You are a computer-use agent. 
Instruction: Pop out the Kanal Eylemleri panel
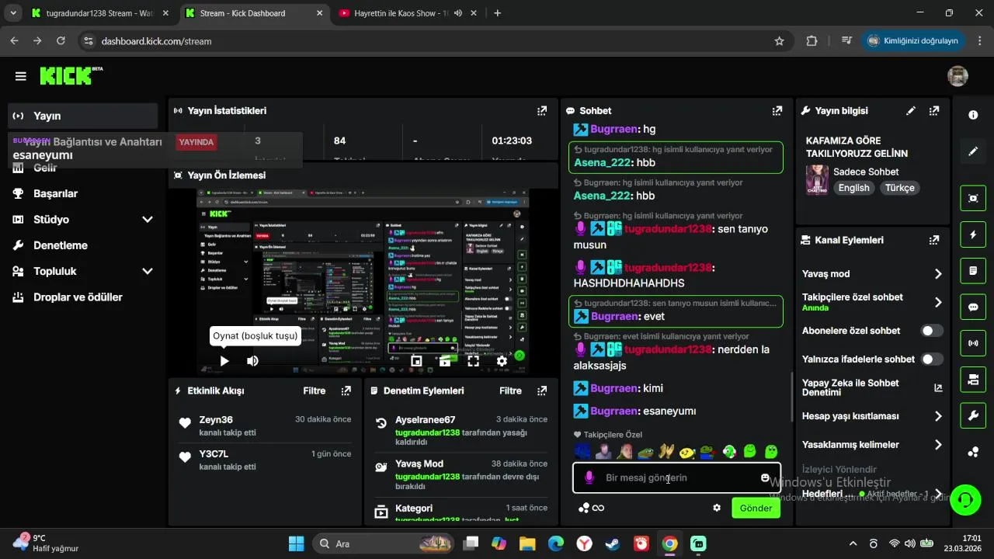pyautogui.click(x=934, y=240)
